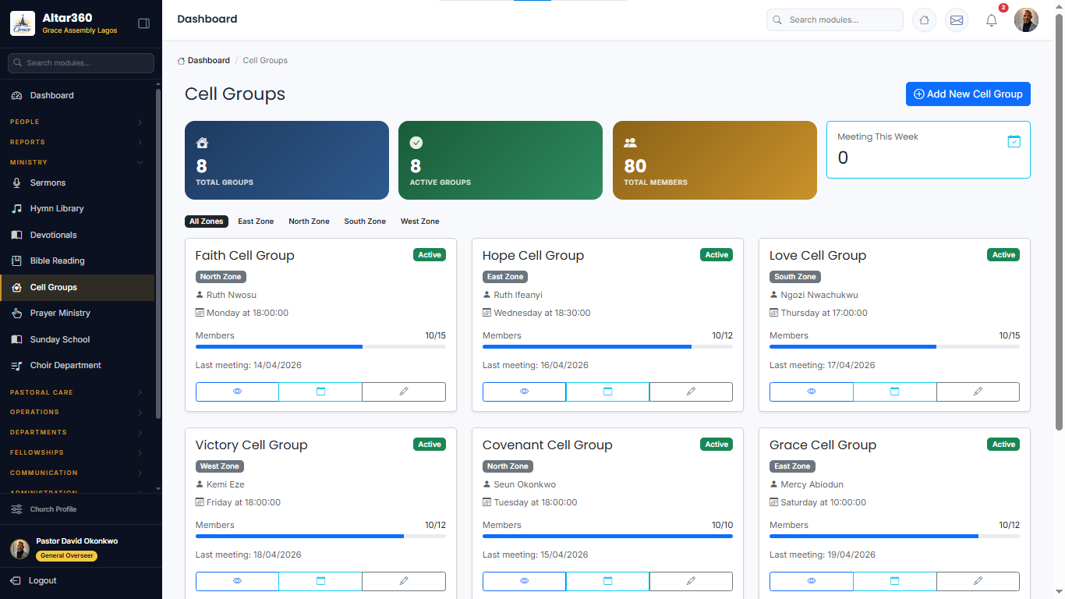This screenshot has width=1065, height=599.
Task: Open the mail envelope icon in header
Action: tap(957, 20)
